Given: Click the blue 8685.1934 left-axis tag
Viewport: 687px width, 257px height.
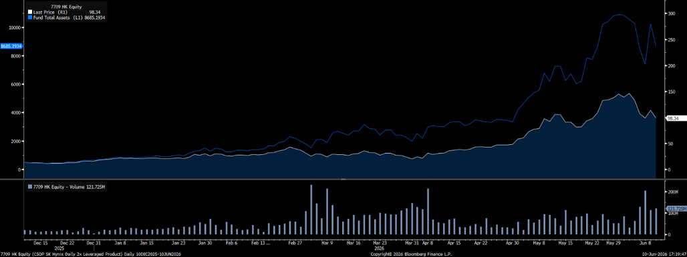Looking at the screenshot, I should click(x=11, y=46).
